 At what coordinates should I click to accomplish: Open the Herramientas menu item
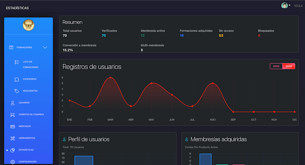tap(27, 138)
